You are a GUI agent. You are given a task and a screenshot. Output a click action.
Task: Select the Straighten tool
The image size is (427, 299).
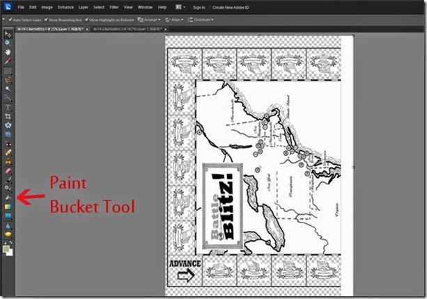coord(8,134)
